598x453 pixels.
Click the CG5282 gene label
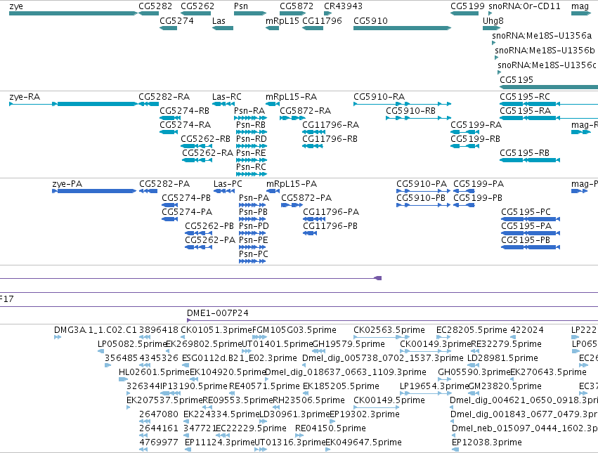pos(155,6)
